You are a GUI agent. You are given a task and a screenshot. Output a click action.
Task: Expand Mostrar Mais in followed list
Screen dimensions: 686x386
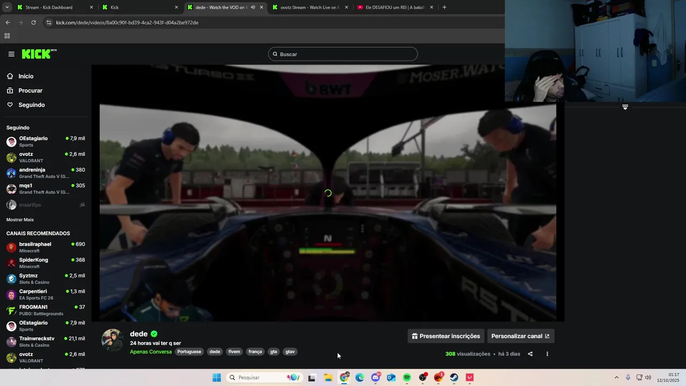coord(20,220)
